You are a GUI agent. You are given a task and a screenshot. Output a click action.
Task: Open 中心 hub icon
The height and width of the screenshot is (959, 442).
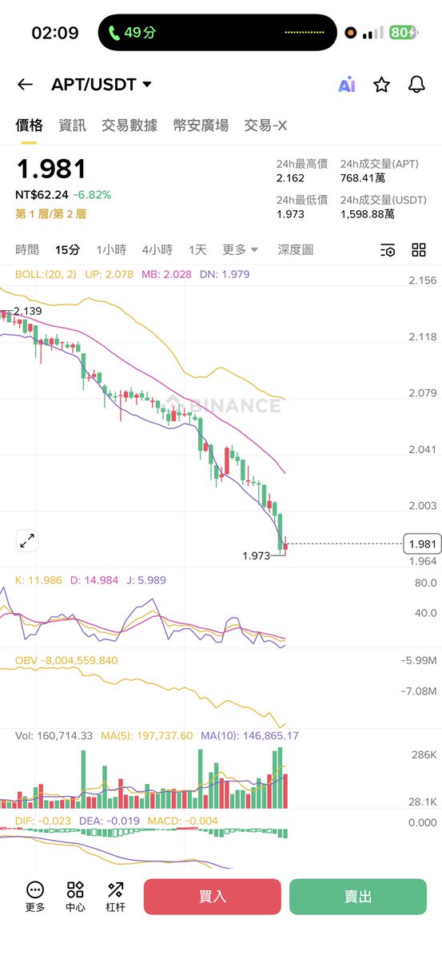pos(75,897)
